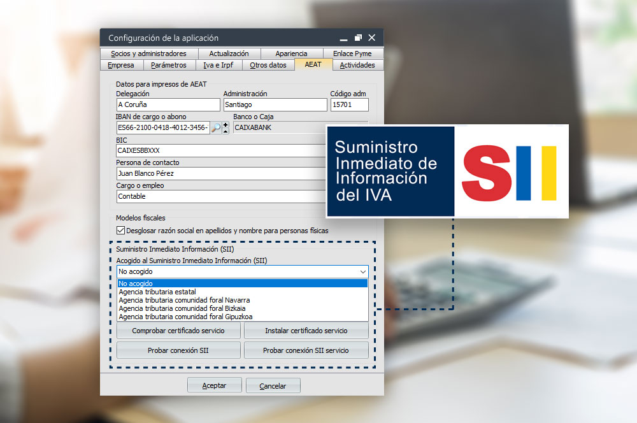This screenshot has height=423, width=637.
Task: Expand the Acogido al SII dropdown arrow
Action: (362, 272)
